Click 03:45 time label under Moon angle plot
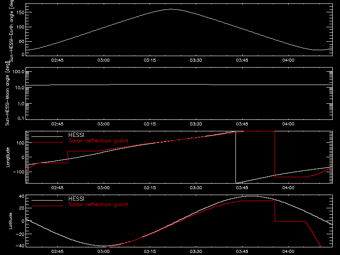Screen dimensions: 340x255 point(242,124)
